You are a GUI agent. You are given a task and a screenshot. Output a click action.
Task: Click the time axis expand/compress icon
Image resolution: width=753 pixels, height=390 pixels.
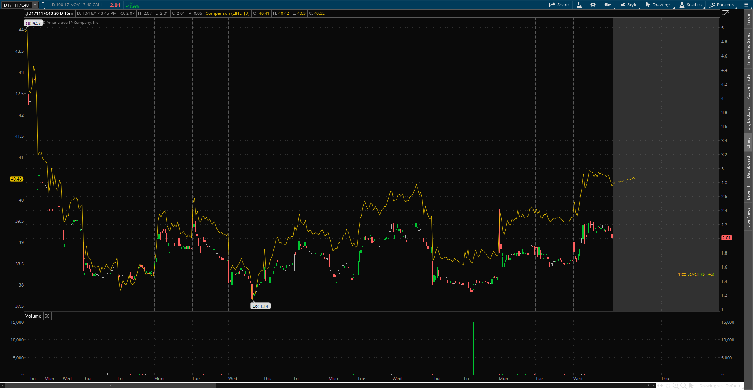pyautogui.click(x=660, y=386)
